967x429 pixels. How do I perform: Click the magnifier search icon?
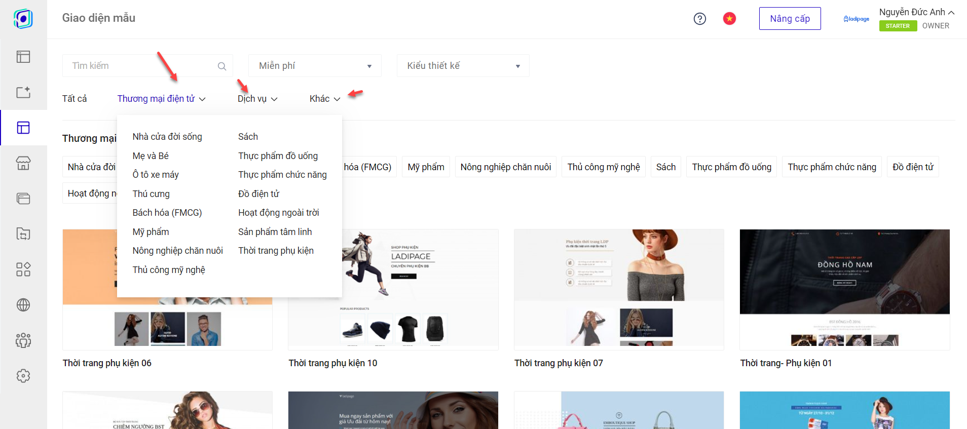[221, 66]
